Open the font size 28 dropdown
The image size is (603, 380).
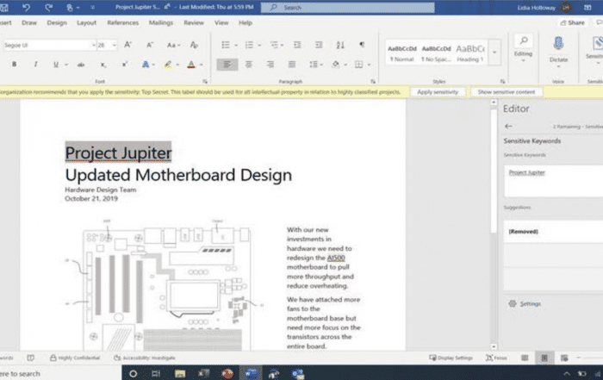point(115,46)
